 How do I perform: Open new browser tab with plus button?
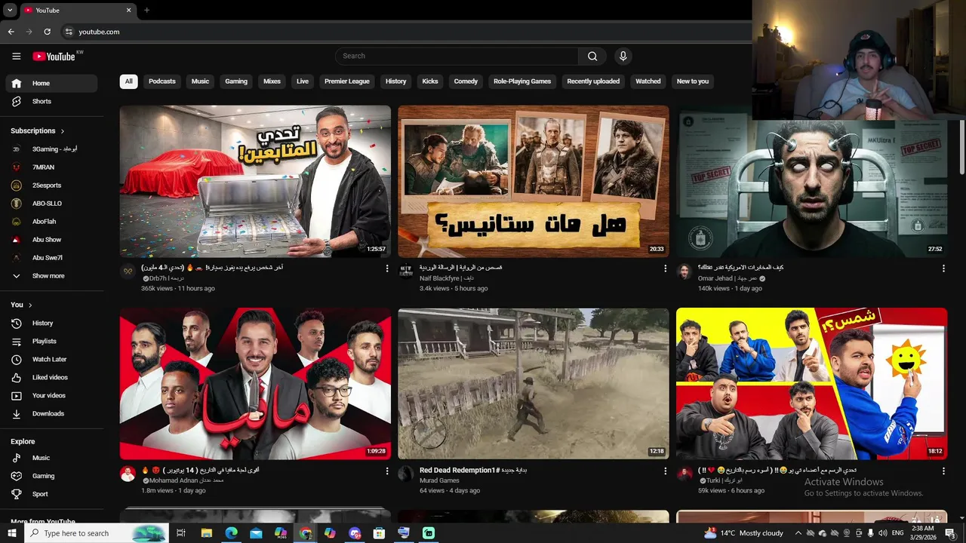pos(146,11)
